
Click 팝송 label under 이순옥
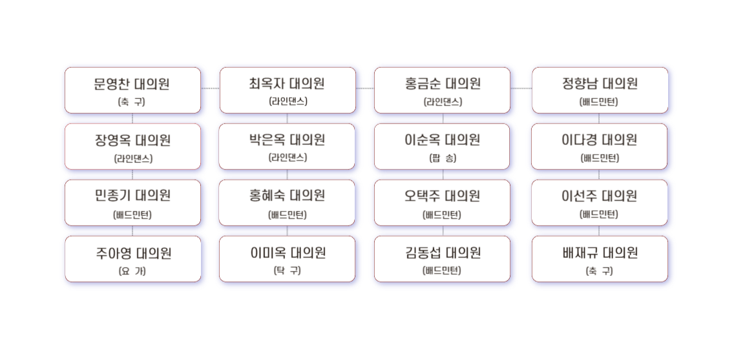click(x=443, y=158)
